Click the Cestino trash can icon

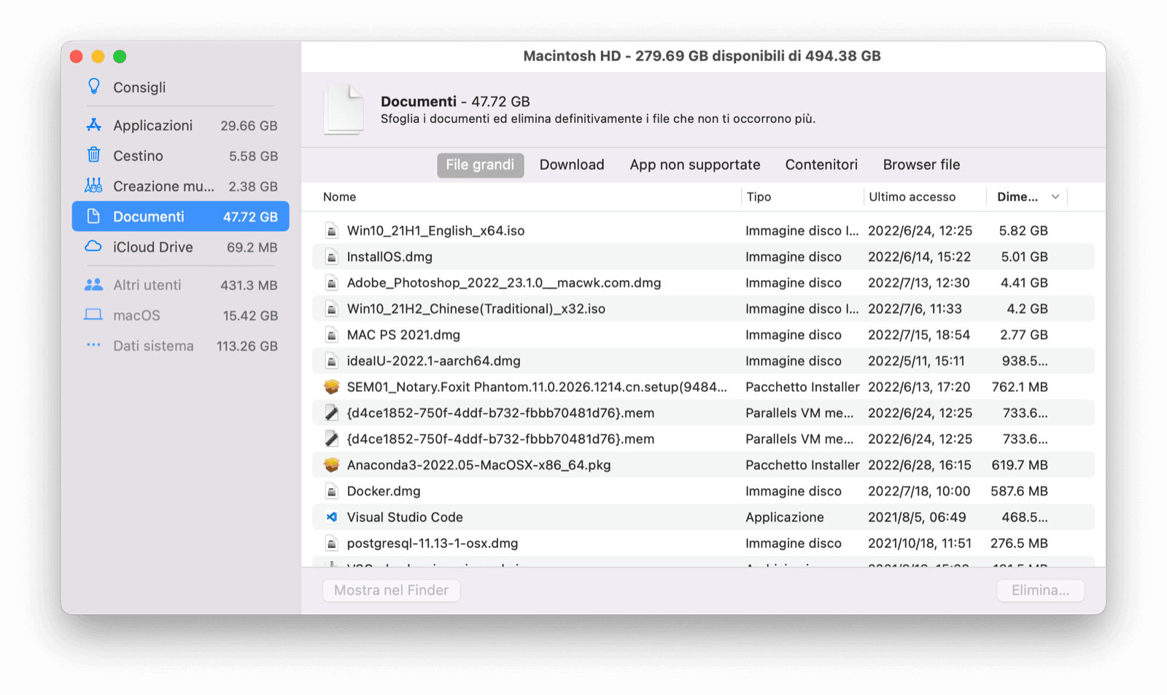point(93,155)
